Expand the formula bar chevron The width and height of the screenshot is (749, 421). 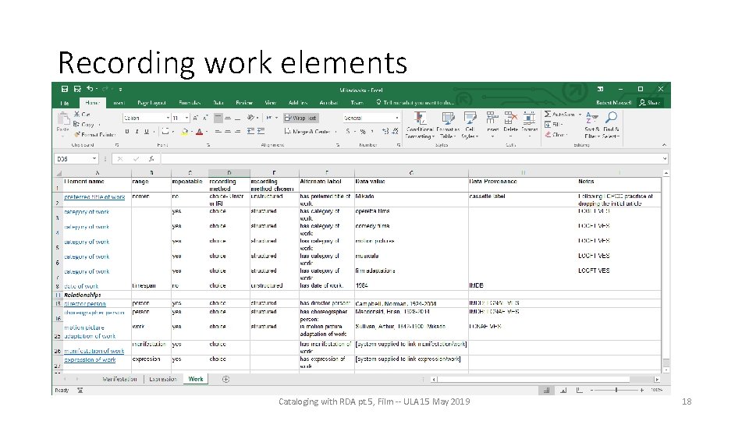[665, 159]
